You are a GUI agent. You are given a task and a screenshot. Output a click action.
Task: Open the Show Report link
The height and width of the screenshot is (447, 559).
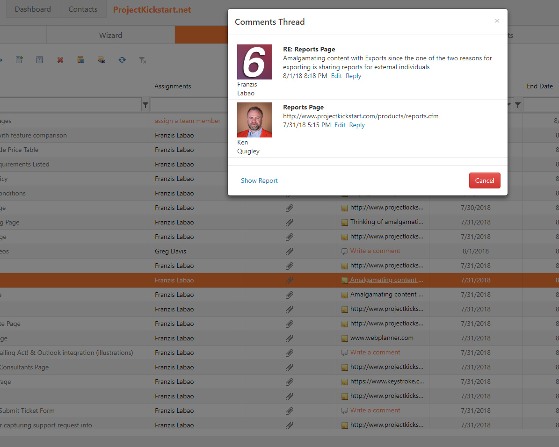coord(259,181)
